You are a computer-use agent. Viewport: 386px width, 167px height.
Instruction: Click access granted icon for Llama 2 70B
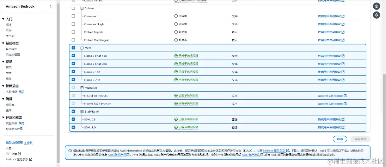[x=176, y=80]
